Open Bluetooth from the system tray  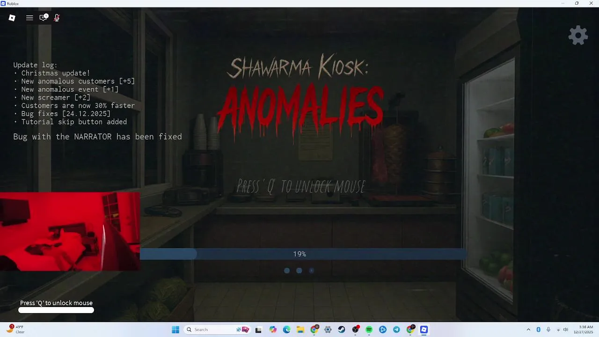[x=538, y=330]
